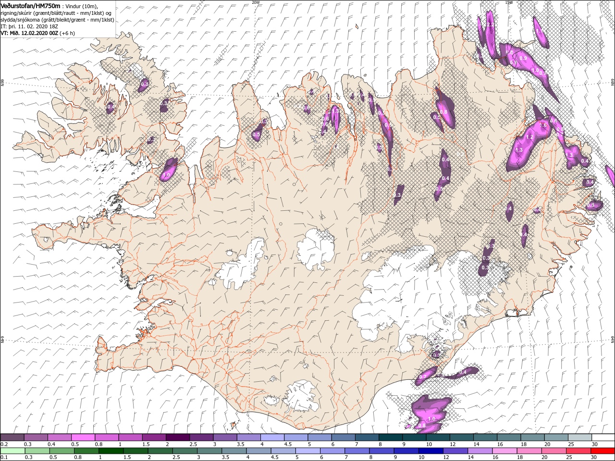This screenshot has height=461, width=615.
Task: Click the white snow scale swatch after 30
Action: point(603,437)
